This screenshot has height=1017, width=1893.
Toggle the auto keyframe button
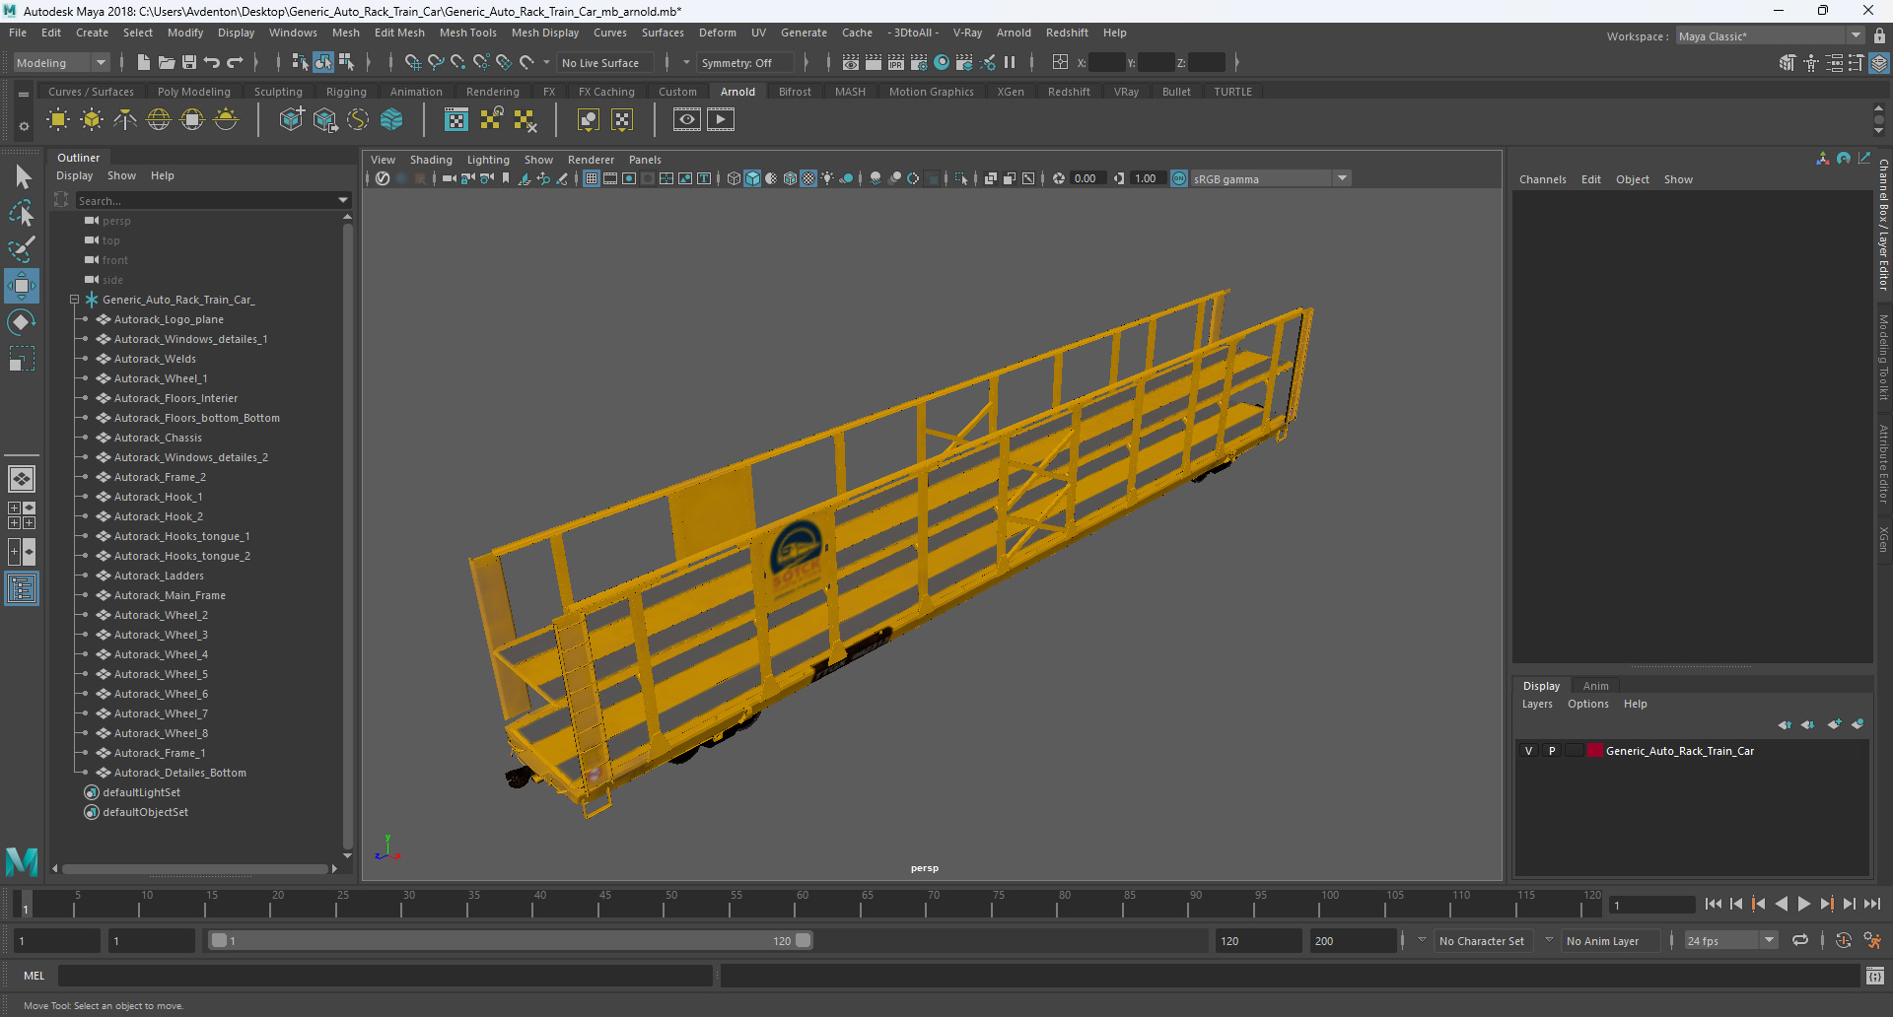click(1844, 941)
